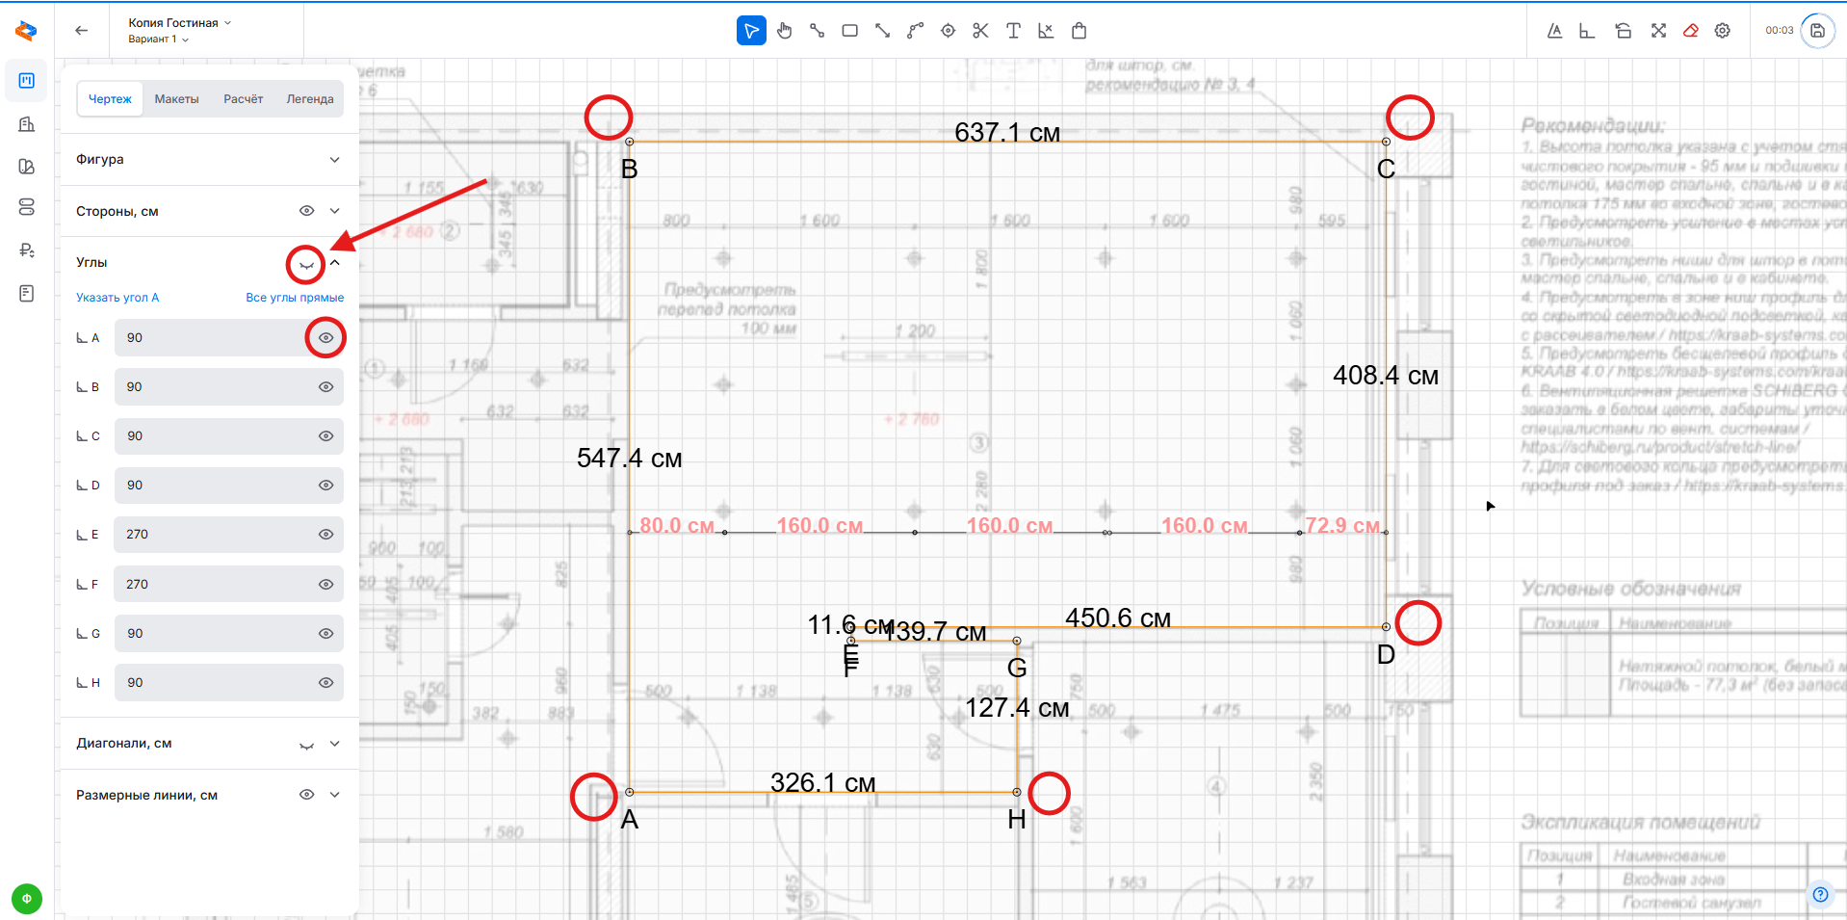Open the Расчёт tab

(243, 99)
